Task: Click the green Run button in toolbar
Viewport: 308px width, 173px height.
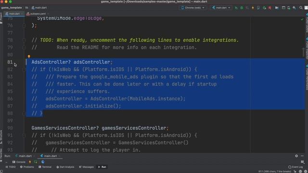Action: point(236,8)
